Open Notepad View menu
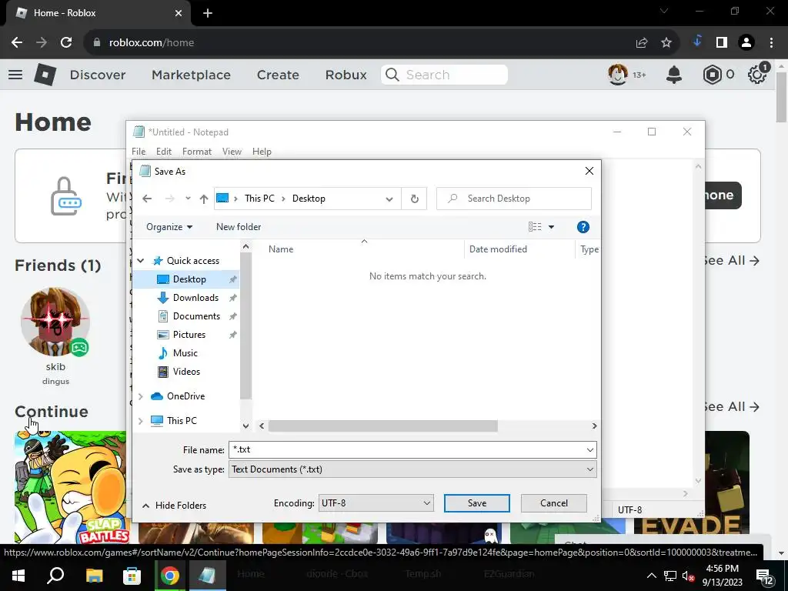 tap(232, 152)
